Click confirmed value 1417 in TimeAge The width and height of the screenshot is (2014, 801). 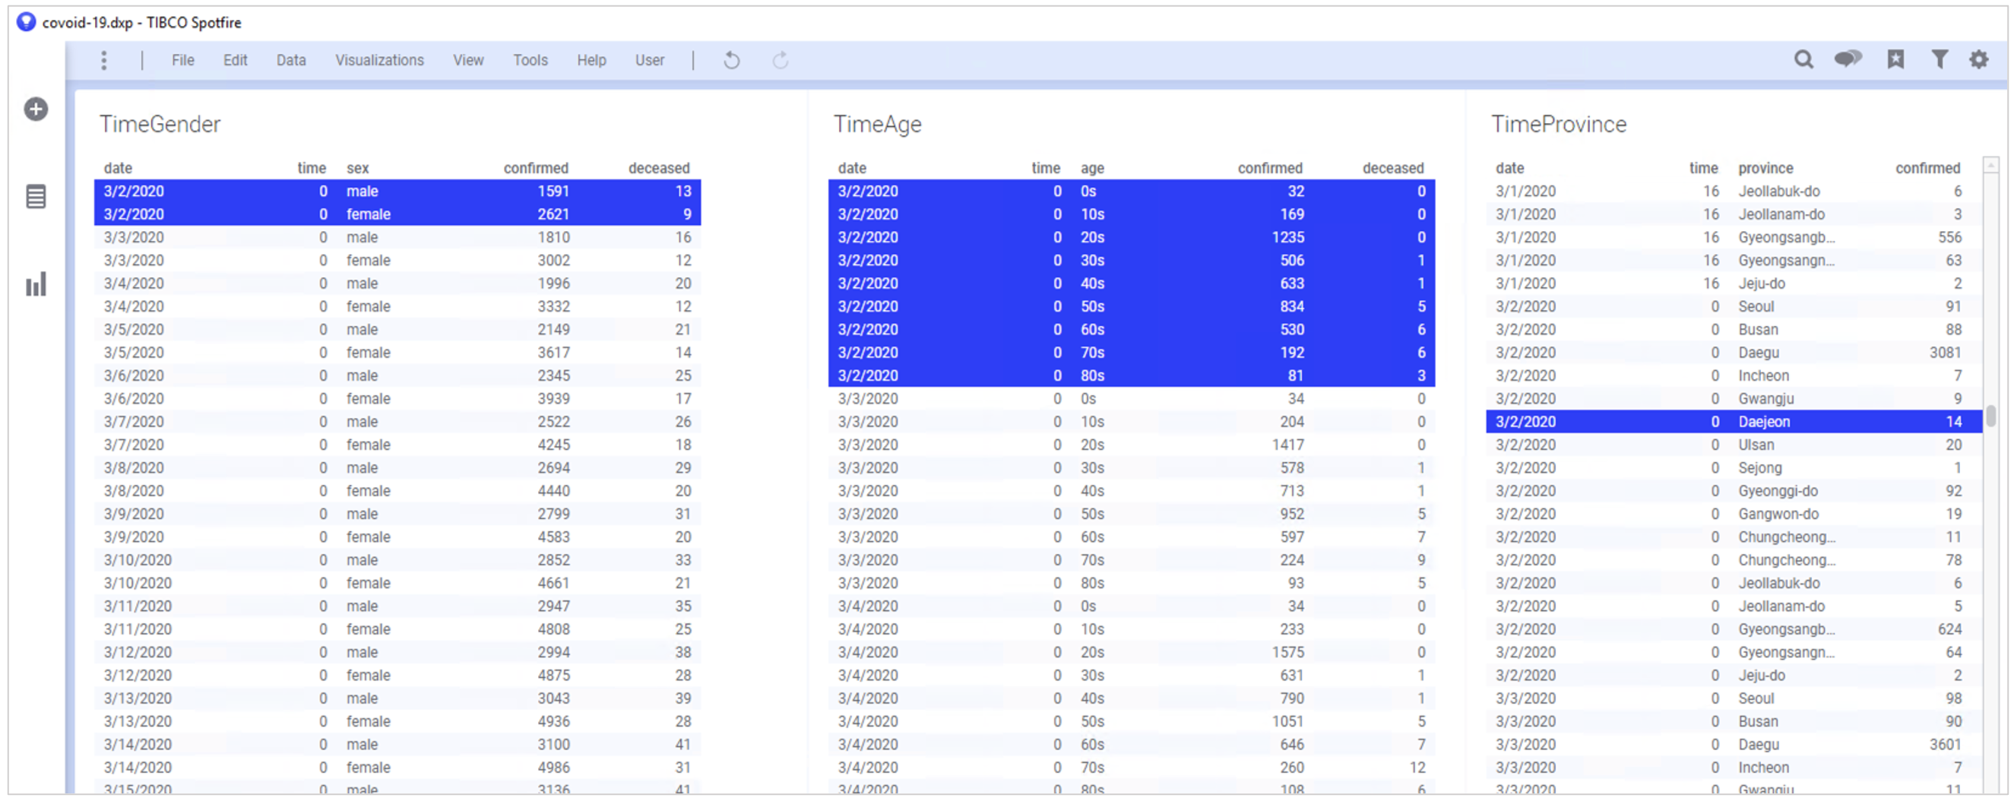pos(1287,445)
